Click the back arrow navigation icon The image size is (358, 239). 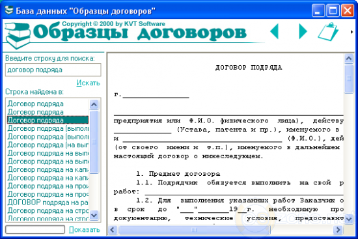(x=275, y=31)
